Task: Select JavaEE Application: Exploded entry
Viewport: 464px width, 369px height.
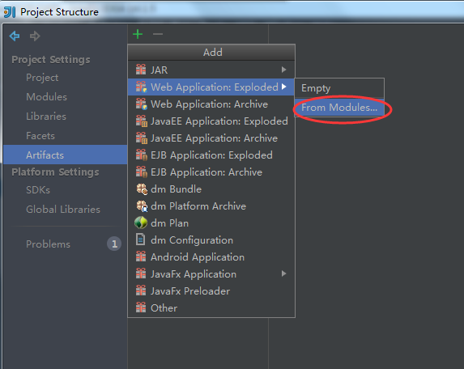Action: coord(211,121)
